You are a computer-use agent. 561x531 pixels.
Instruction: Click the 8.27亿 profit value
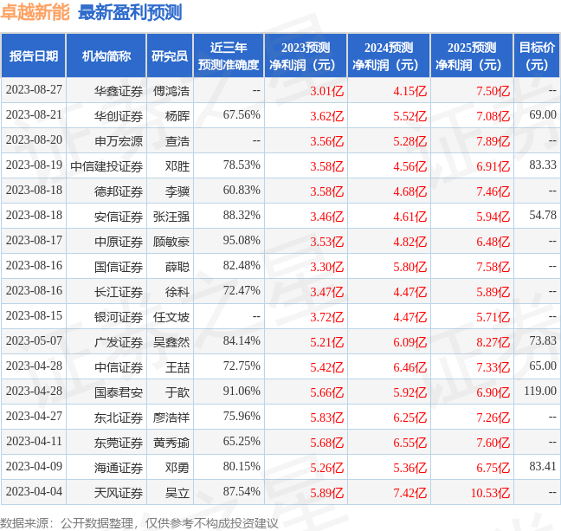click(x=493, y=342)
